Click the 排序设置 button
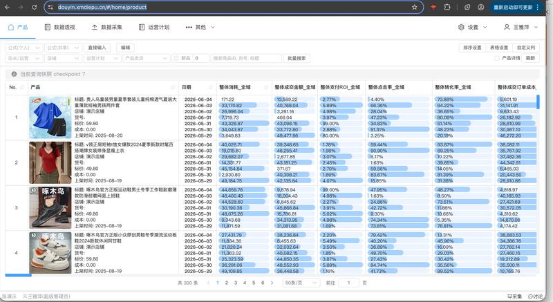The image size is (553, 302). (x=472, y=48)
